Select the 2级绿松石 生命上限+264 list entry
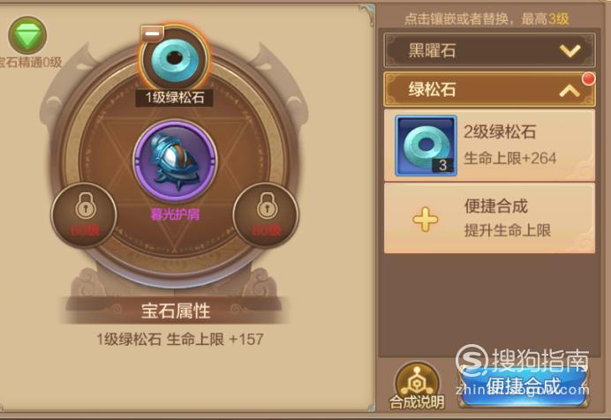Image resolution: width=611 pixels, height=420 pixels. coord(489,146)
